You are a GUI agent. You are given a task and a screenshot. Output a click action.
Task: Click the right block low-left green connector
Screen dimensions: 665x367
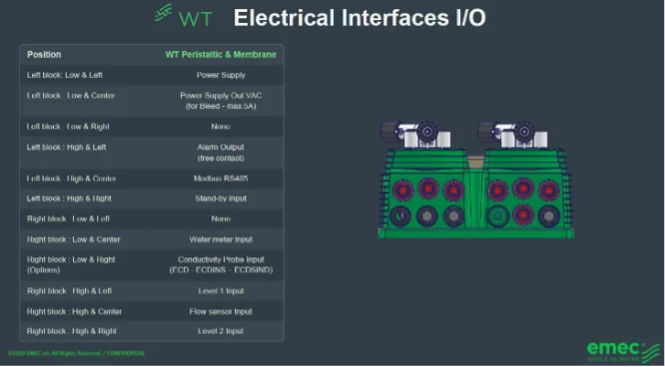tap(498, 215)
